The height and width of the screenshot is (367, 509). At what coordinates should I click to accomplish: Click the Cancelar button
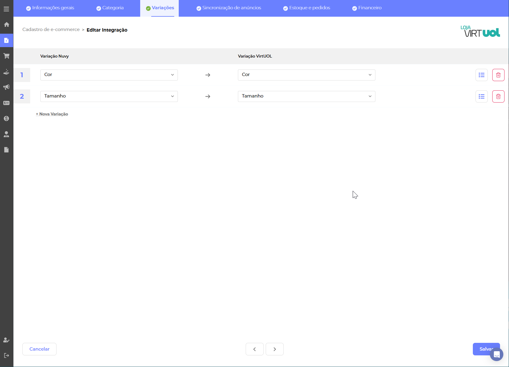[x=39, y=349]
